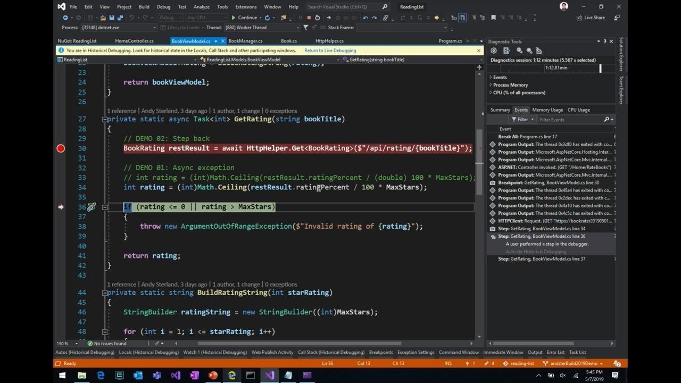Click the Hot Reload icon
The image size is (681, 383).
[267, 18]
